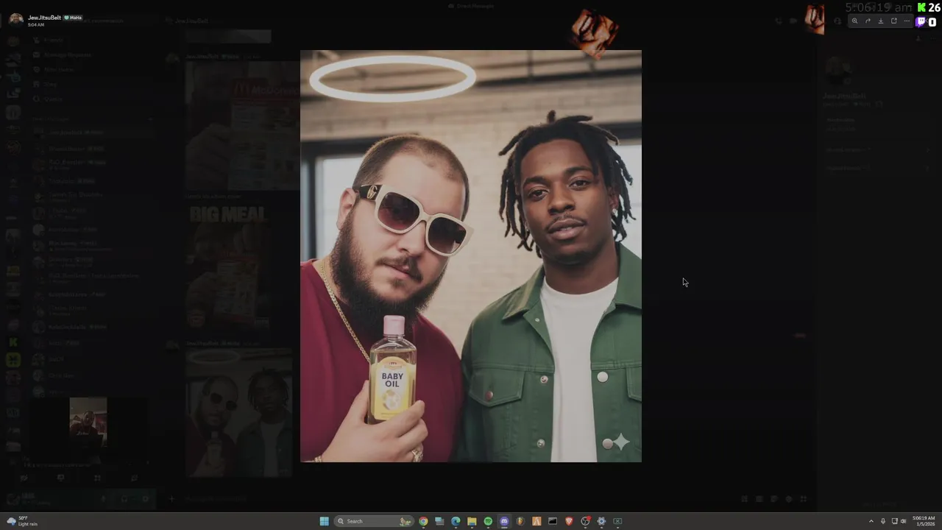Show hidden system tray icons
Image resolution: width=942 pixels, height=530 pixels.
click(x=871, y=521)
